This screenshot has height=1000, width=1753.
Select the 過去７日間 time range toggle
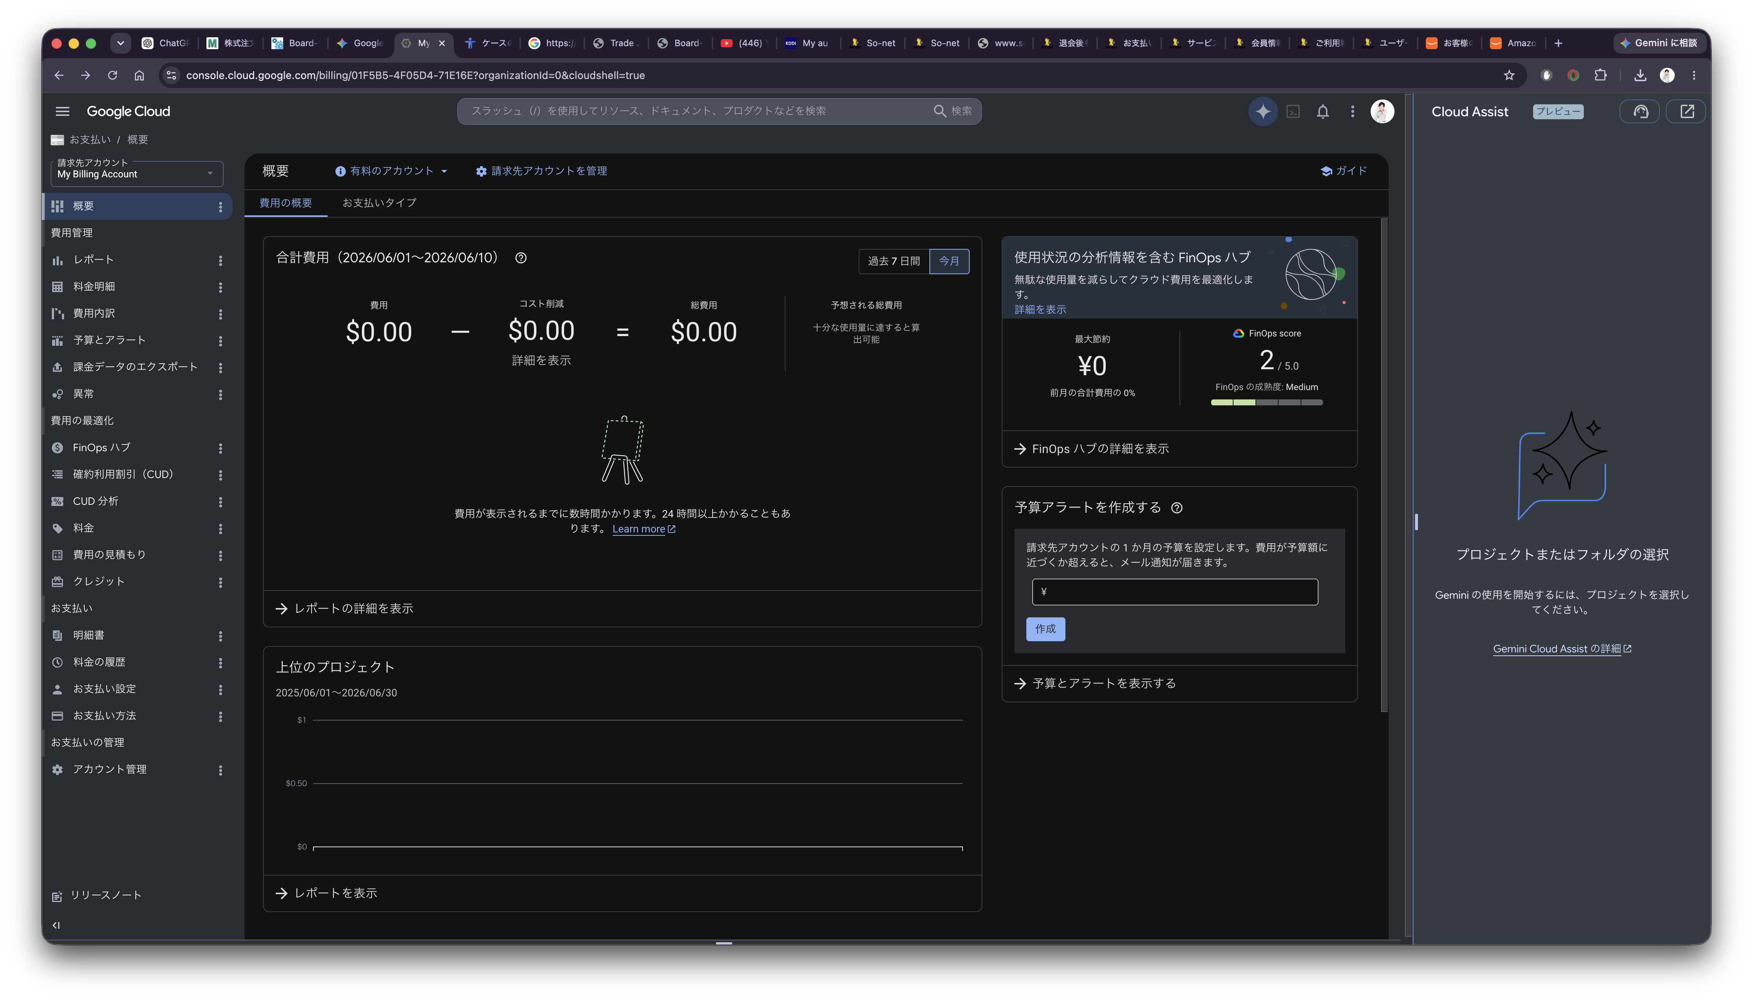(x=894, y=261)
